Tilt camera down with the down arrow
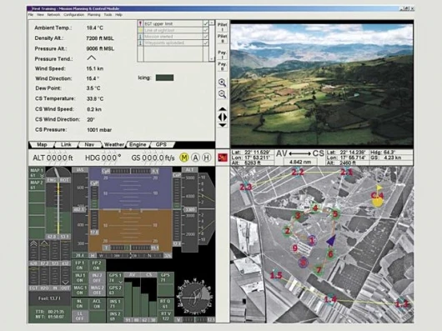Viewport: 442px width, 331px height. point(223,125)
